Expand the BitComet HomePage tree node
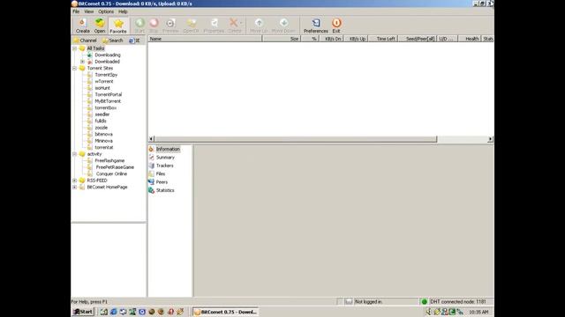Viewport: 565px width, 317px height. pyautogui.click(x=74, y=187)
